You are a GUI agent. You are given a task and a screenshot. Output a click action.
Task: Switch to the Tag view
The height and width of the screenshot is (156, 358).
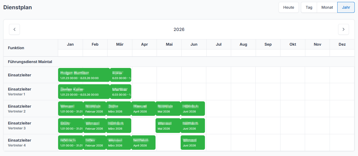[309, 7]
